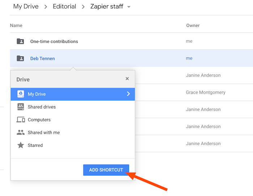This screenshot has width=253, height=196.
Task: Open the Editorial breadcrumb folder
Action: (x=64, y=6)
